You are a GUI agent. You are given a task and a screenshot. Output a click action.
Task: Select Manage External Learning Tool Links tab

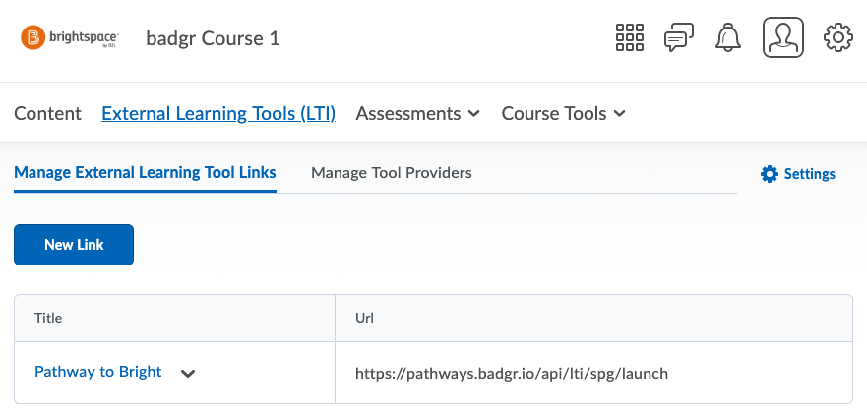(145, 173)
